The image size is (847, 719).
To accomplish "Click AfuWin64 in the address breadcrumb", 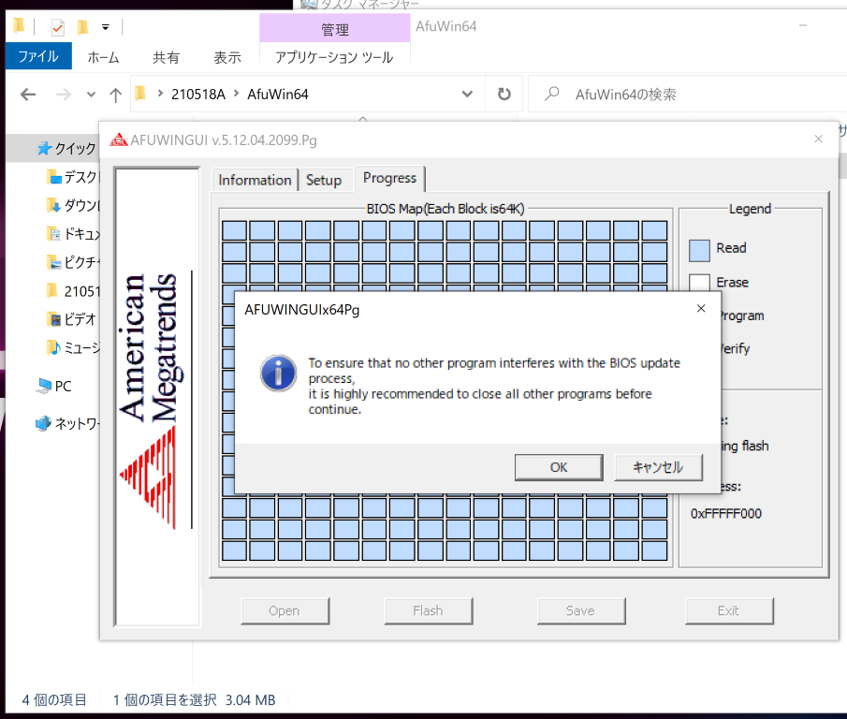I will (278, 95).
